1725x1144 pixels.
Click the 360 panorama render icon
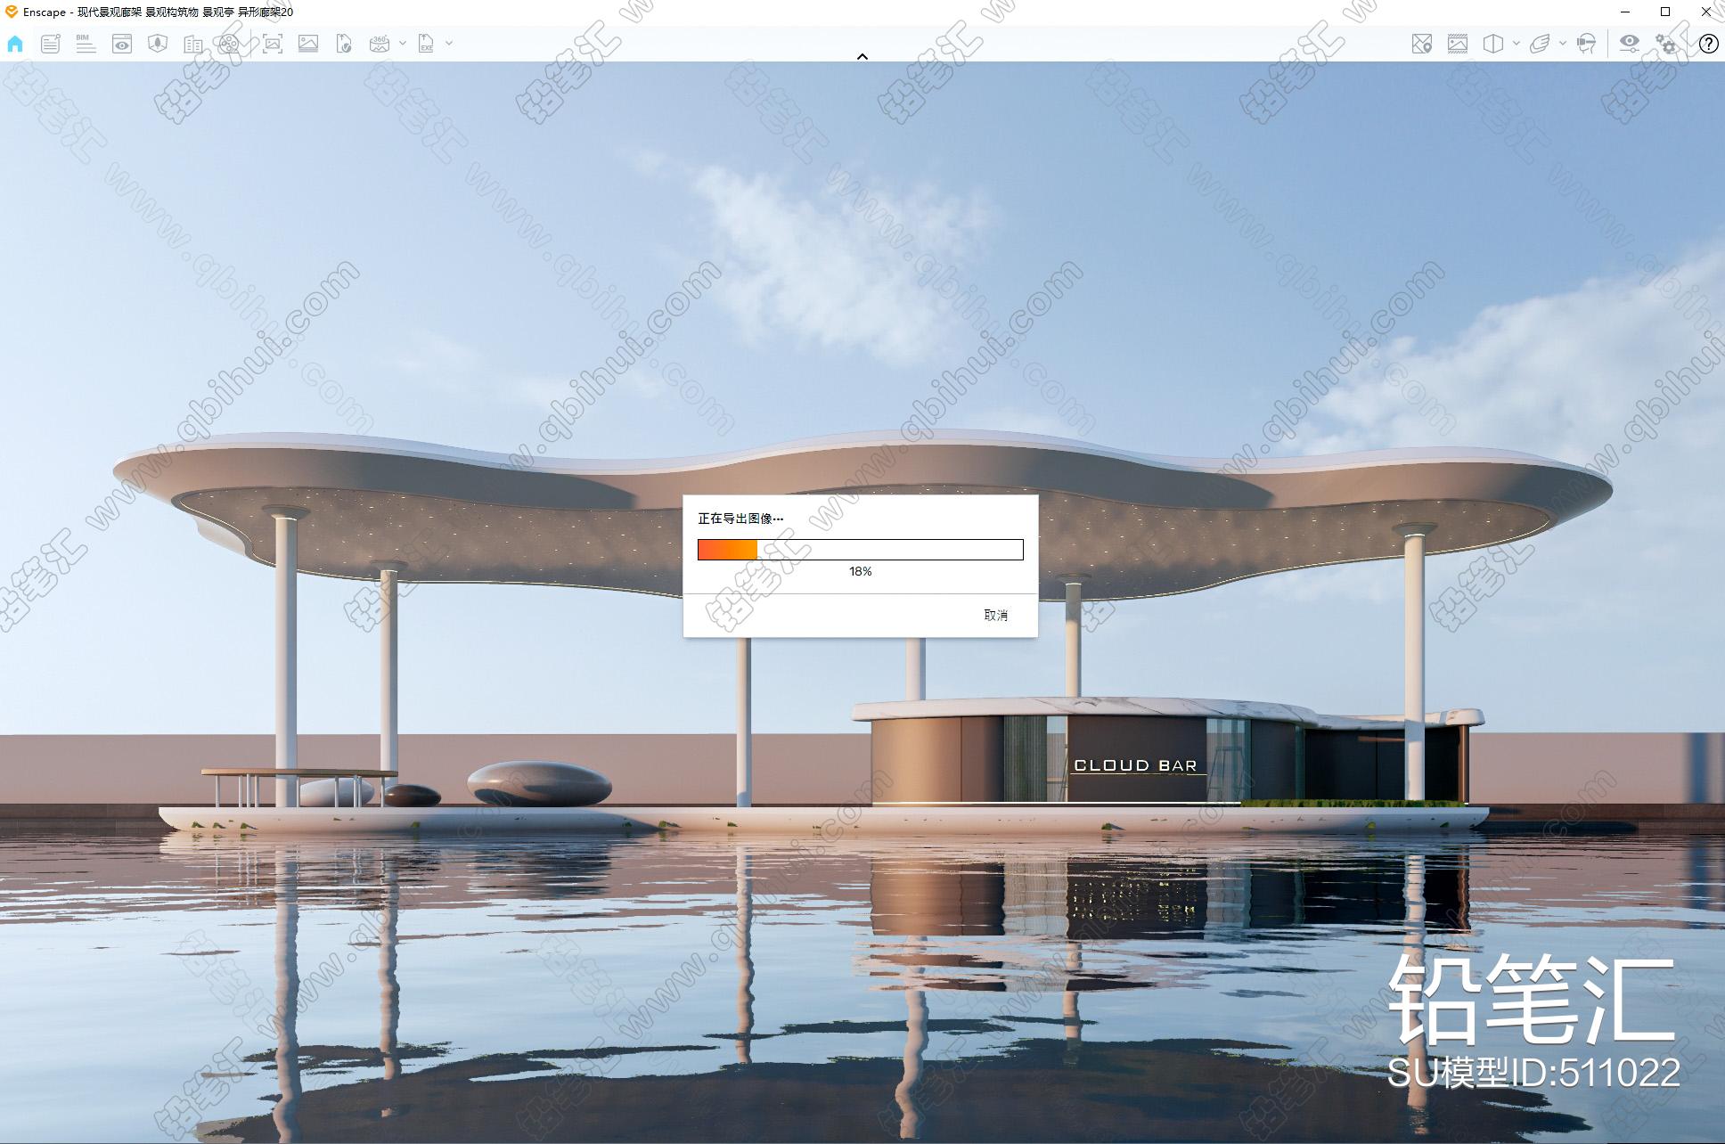380,44
